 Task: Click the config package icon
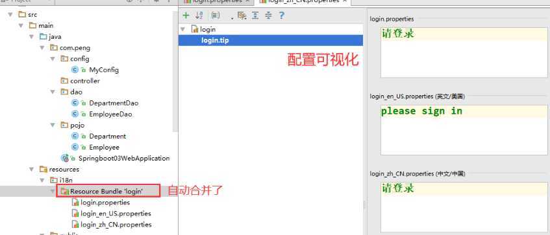coord(64,59)
